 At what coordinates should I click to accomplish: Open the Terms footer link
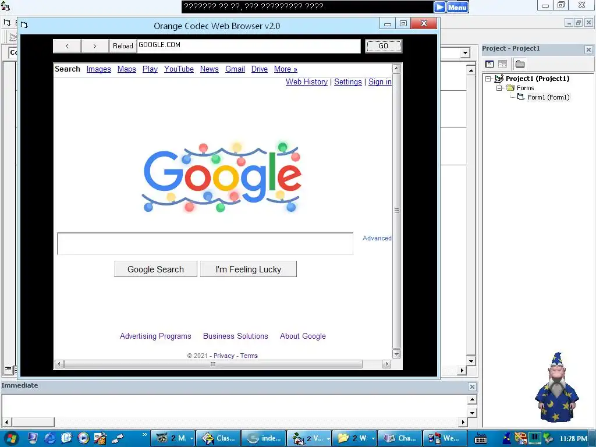pyautogui.click(x=249, y=356)
